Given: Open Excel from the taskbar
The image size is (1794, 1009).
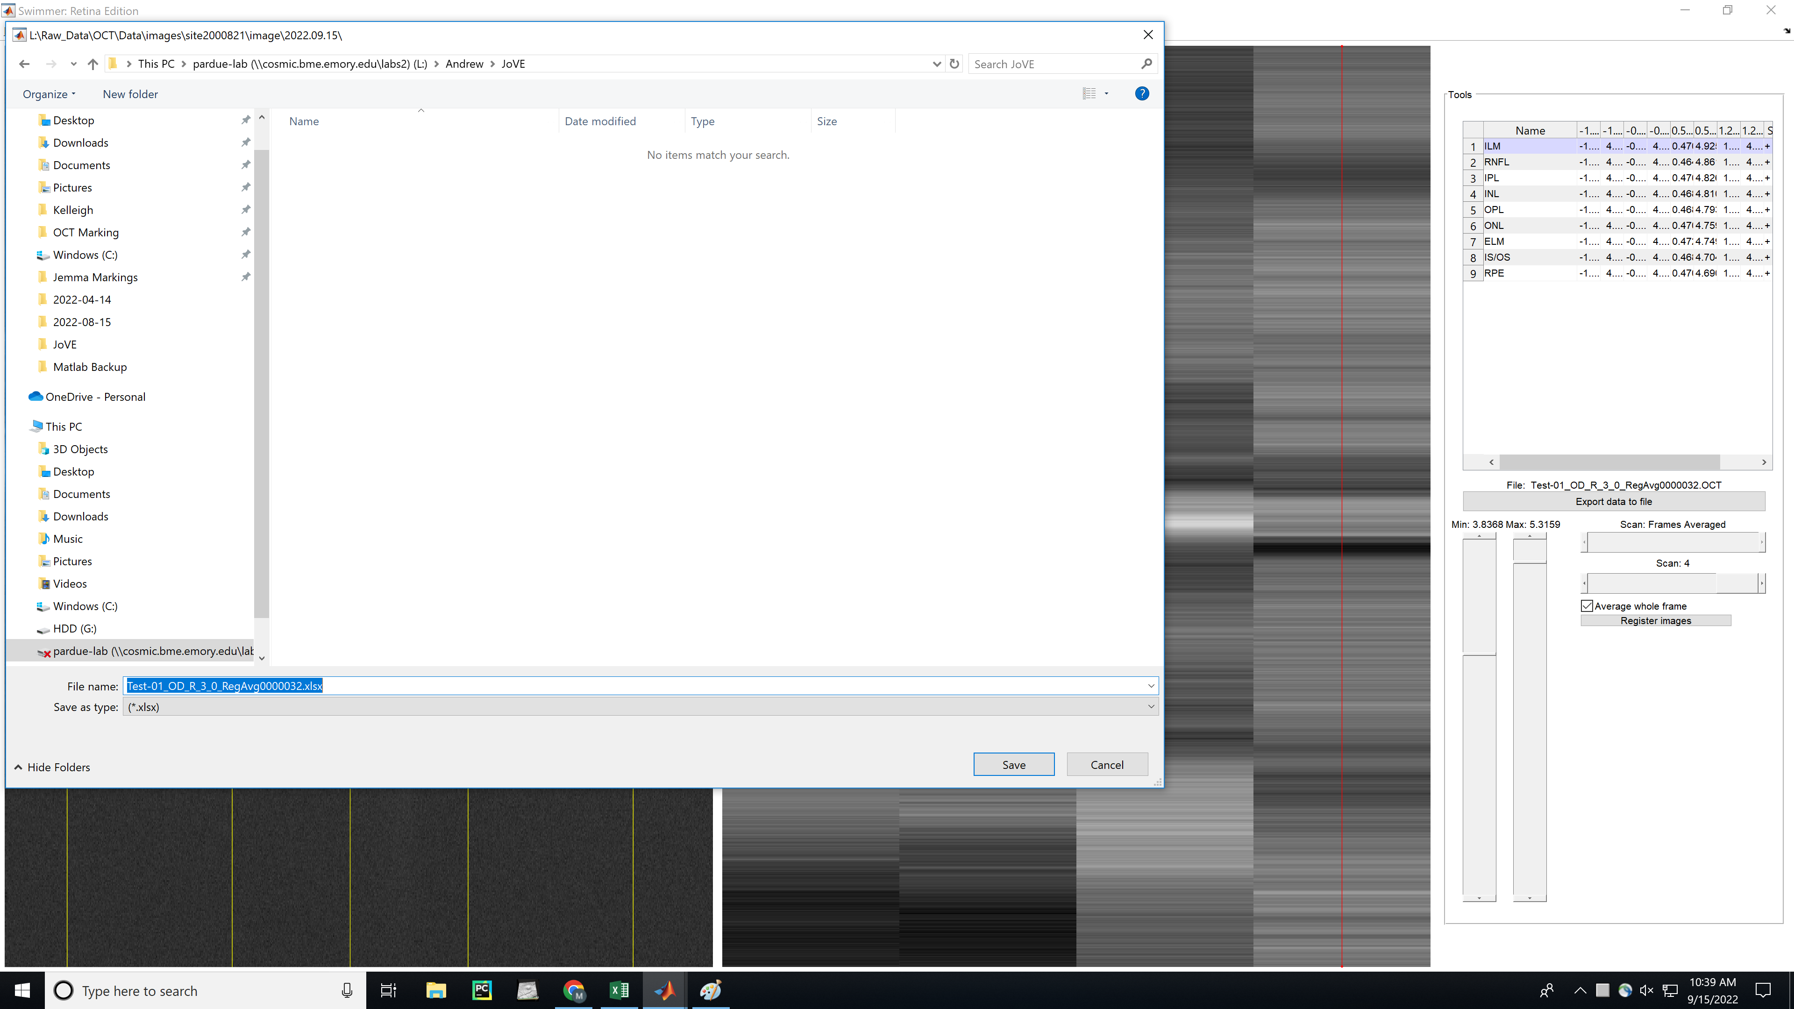Looking at the screenshot, I should coord(619,990).
